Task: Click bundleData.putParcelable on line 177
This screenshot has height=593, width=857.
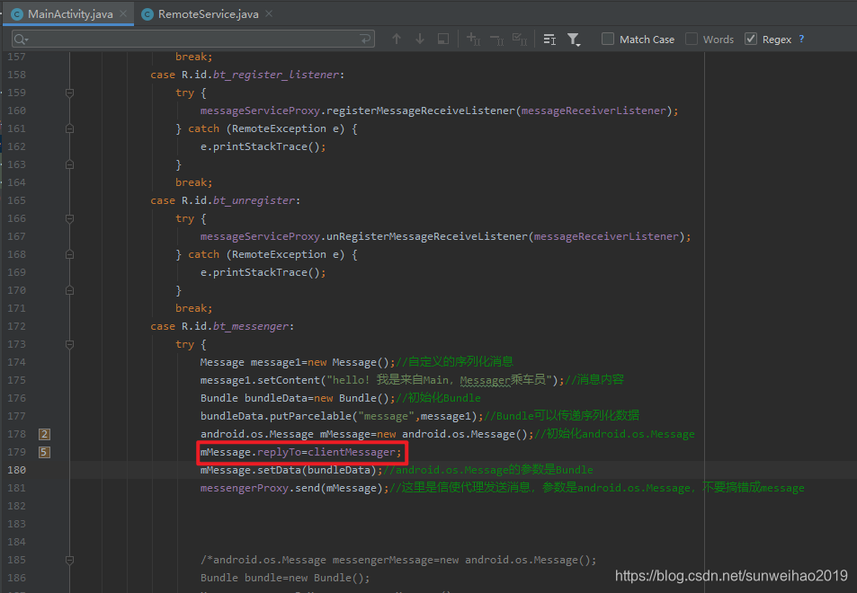Action: point(275,416)
